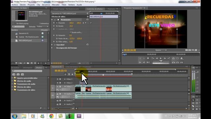The image size is (211, 119).
Task: Expand the Efectos de vídeo folder
Action: 13,87
